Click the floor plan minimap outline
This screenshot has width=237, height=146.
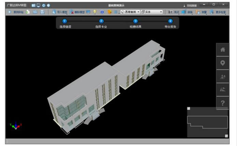[x=208, y=122]
